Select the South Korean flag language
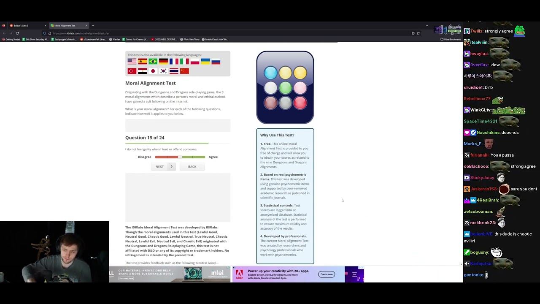The height and width of the screenshot is (304, 540). click(x=163, y=71)
